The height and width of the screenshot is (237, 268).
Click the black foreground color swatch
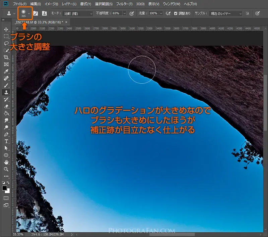[5, 188]
